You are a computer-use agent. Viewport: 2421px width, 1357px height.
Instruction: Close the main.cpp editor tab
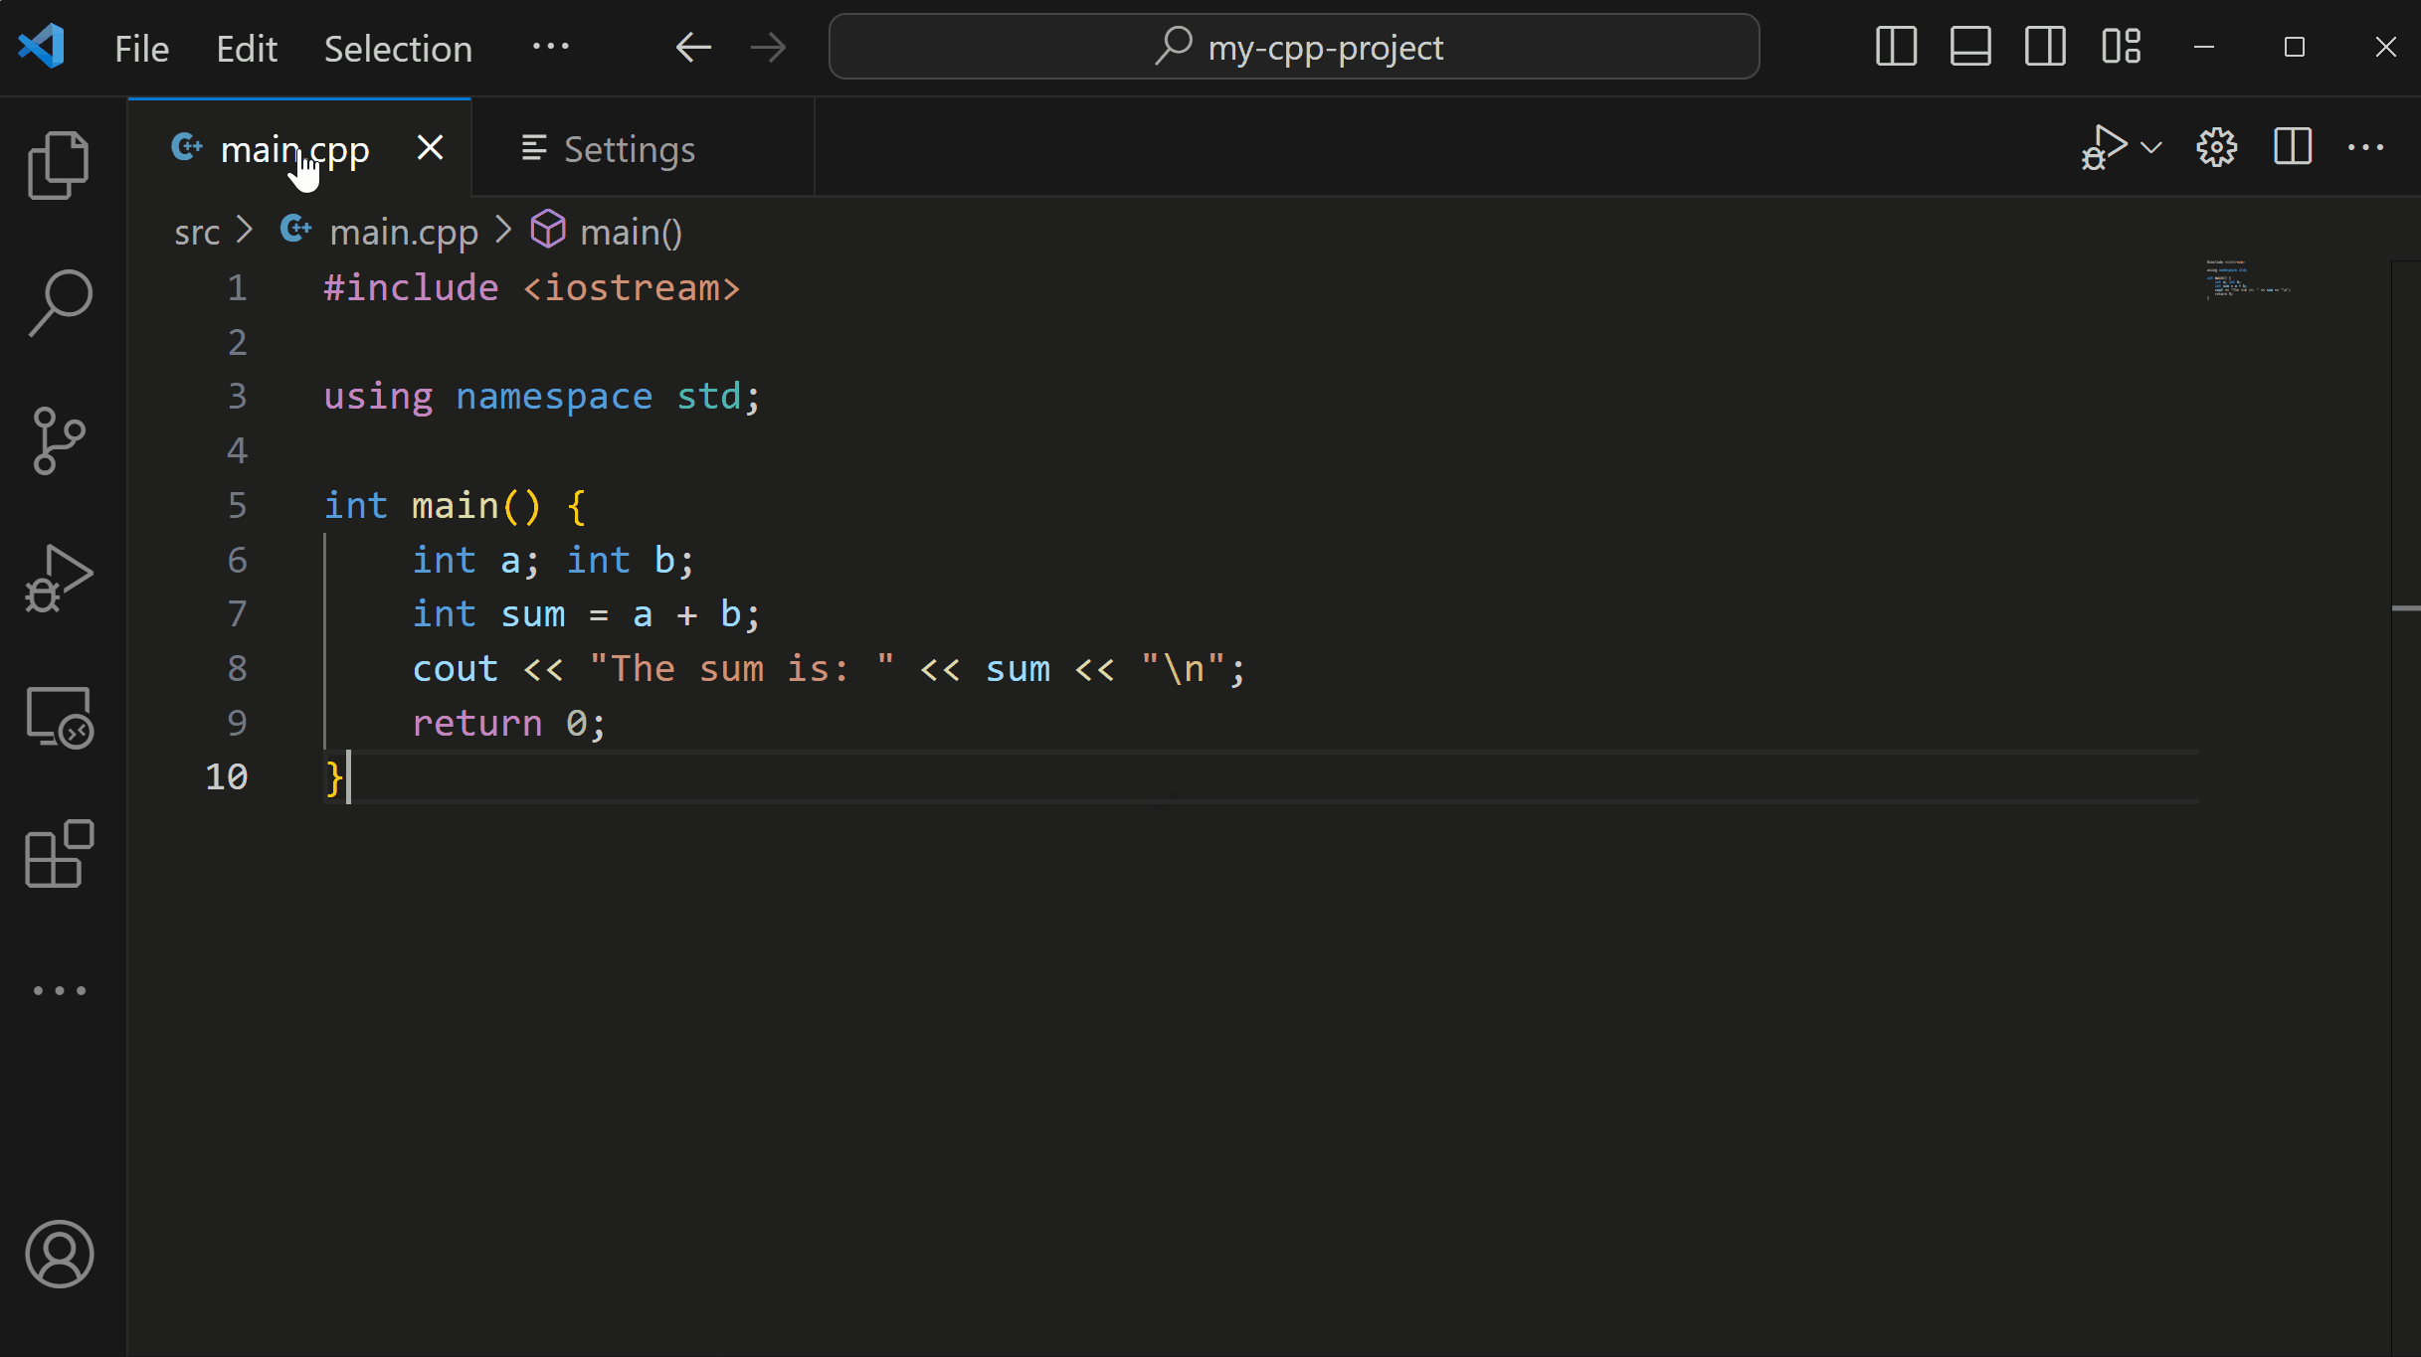click(428, 149)
